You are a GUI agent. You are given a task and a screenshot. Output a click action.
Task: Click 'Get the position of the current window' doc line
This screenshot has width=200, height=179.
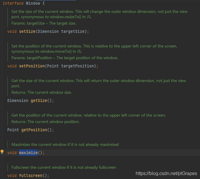[89, 115]
